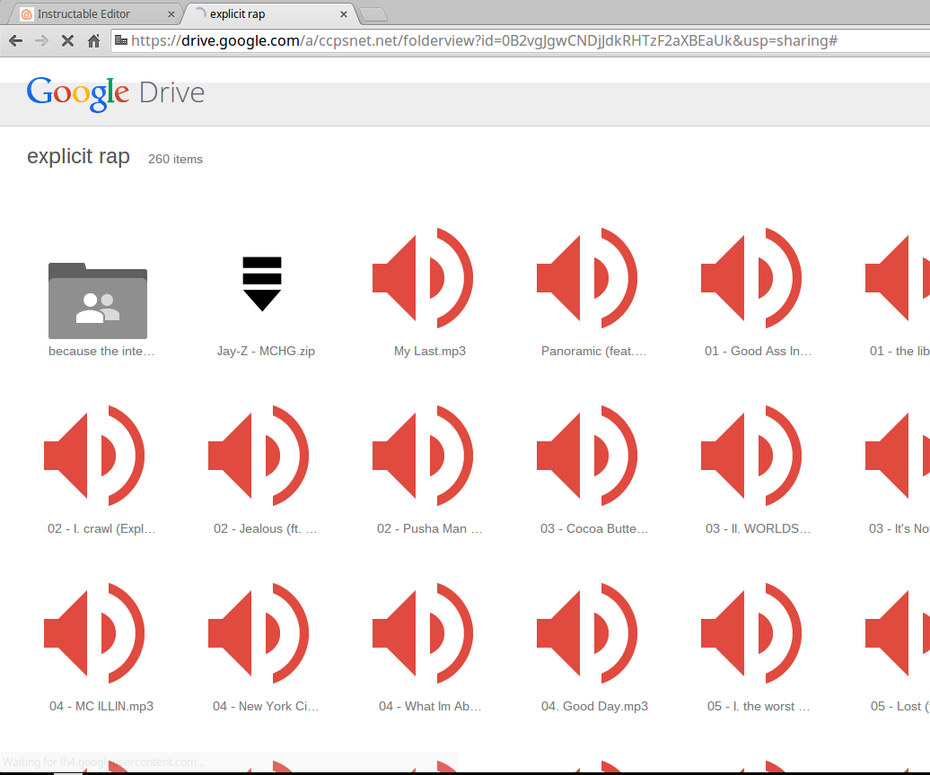Click the browser home icon
Image resolution: width=930 pixels, height=775 pixels.
pos(93,40)
